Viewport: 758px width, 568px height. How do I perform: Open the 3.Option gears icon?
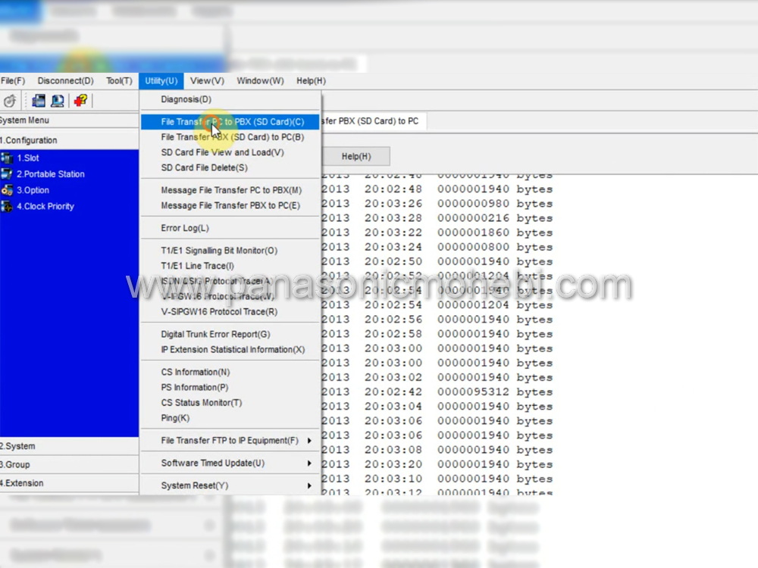[8, 190]
